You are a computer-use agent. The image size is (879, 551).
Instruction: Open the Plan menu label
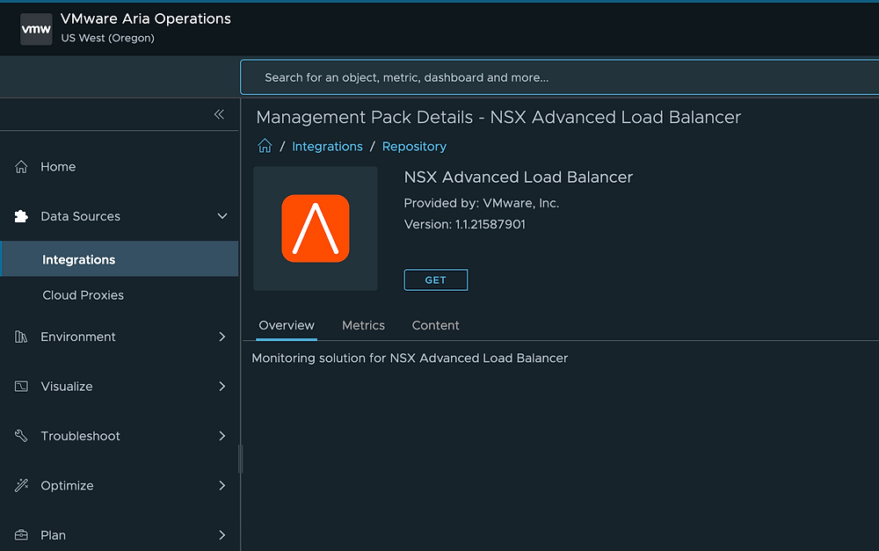pyautogui.click(x=54, y=535)
